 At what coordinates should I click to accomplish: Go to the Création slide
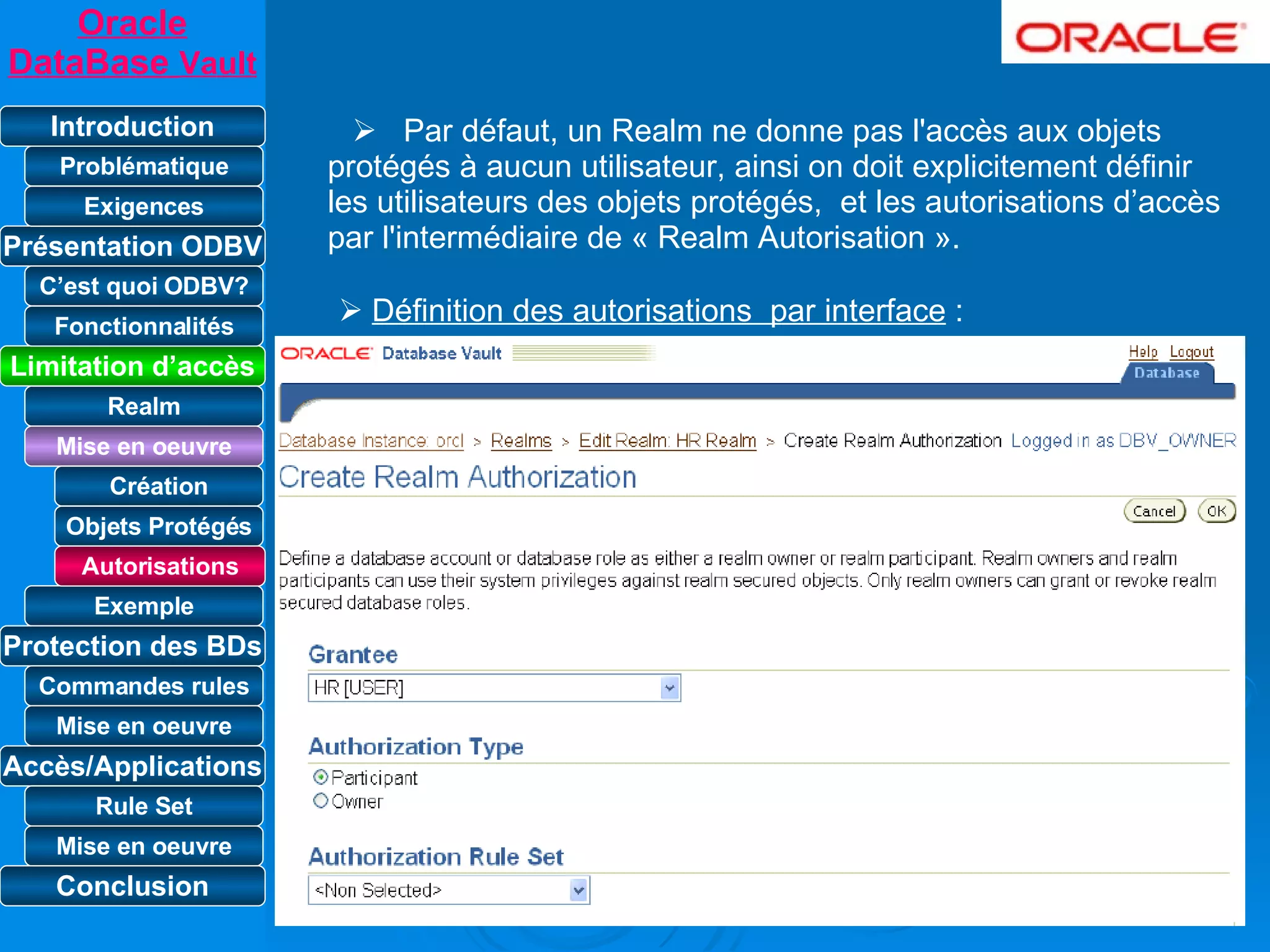159,487
